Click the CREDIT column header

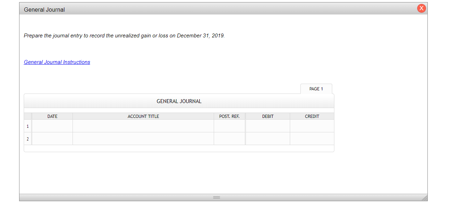pyautogui.click(x=312, y=116)
